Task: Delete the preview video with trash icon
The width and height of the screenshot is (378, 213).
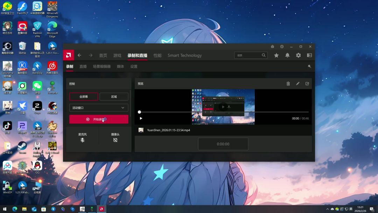Action: pos(288,84)
